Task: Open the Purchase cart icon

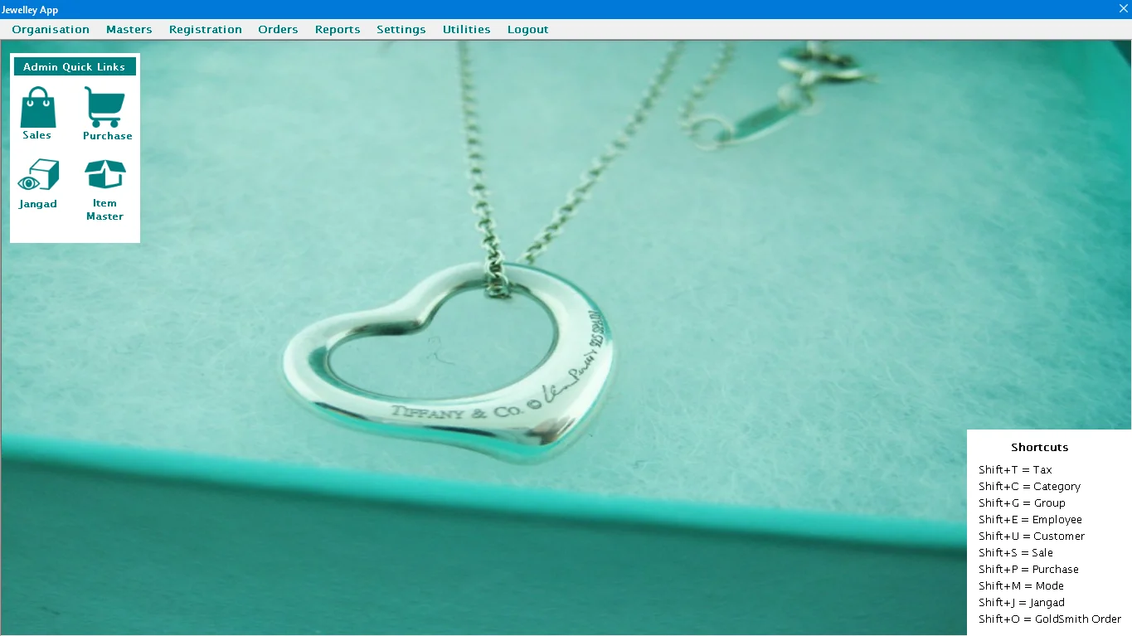Action: 105,108
